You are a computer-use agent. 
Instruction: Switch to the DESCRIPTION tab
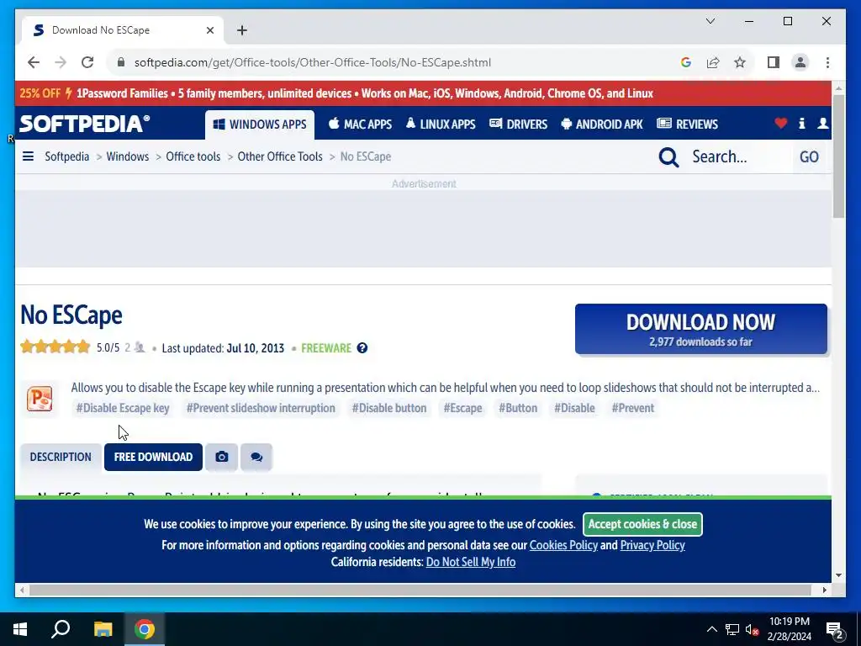[x=61, y=457]
